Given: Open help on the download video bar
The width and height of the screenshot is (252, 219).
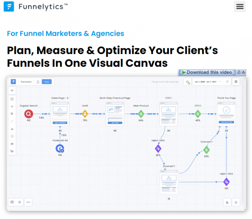Looking at the screenshot, I should tap(239, 72).
